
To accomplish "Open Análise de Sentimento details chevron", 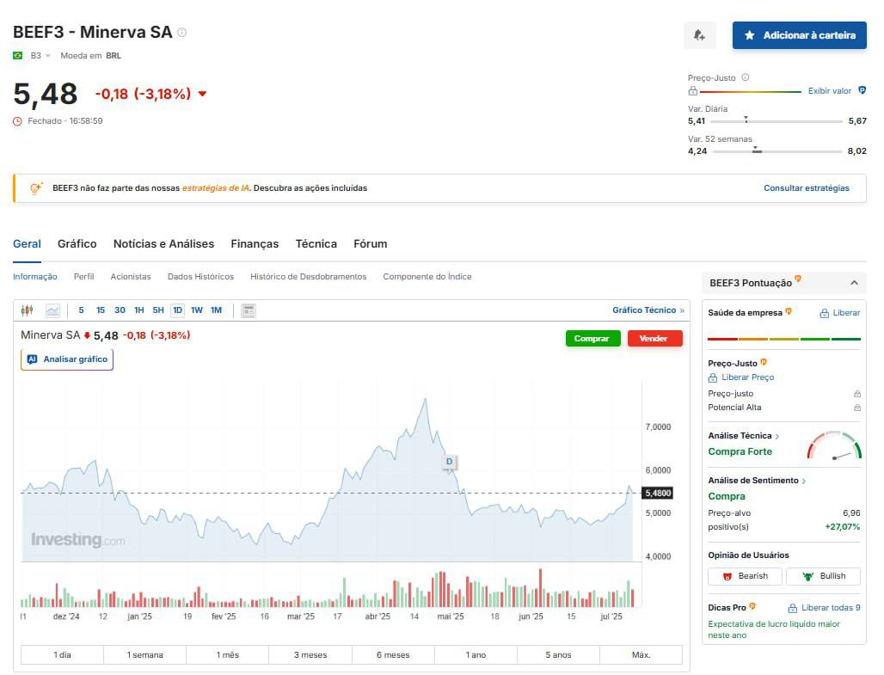I will (x=804, y=481).
